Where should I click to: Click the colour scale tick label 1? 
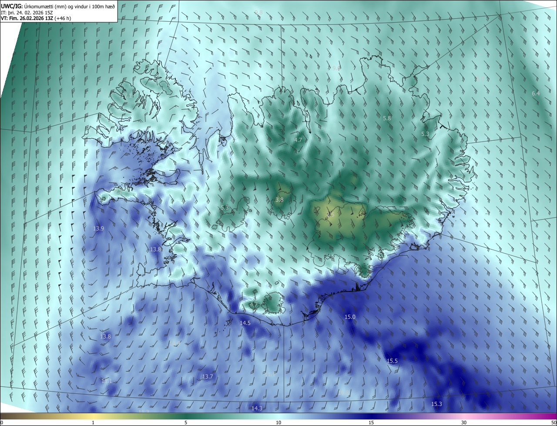[x=93, y=423]
